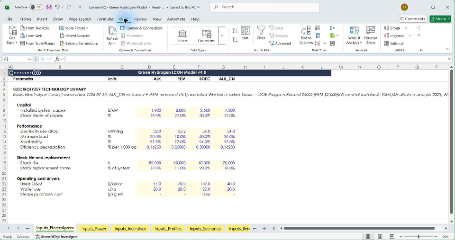Click Text to Columns
The height and width of the screenshot is (240, 455).
pos(306,36)
